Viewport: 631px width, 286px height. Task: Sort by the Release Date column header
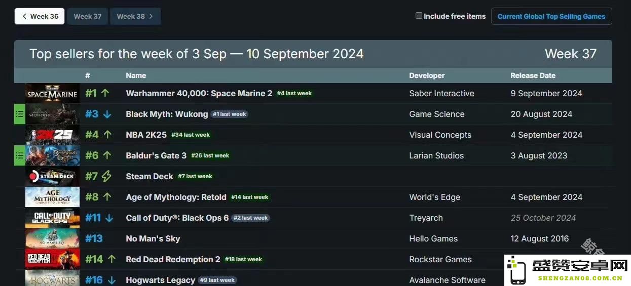coord(533,75)
